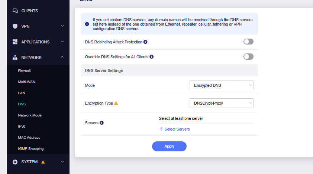Click the Applications grid icon

click(15, 42)
